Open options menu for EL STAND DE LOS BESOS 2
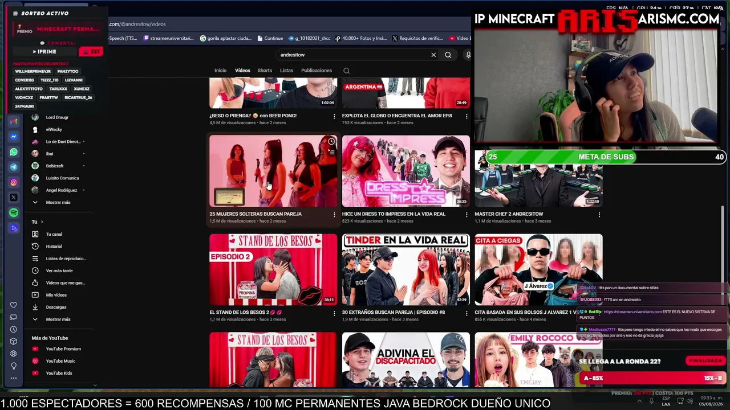Screen dimensions: 730x410 [x=334, y=313]
